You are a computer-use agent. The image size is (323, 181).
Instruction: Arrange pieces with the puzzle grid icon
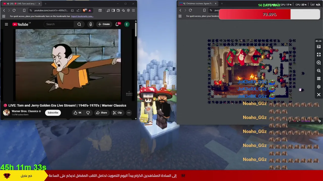pyautogui.click(x=319, y=79)
